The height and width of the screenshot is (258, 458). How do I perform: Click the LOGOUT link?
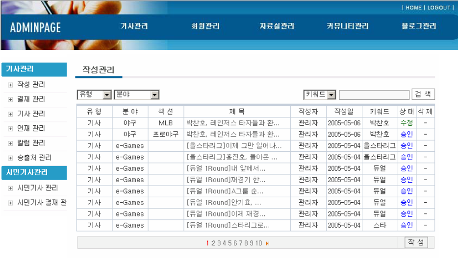[x=439, y=8]
